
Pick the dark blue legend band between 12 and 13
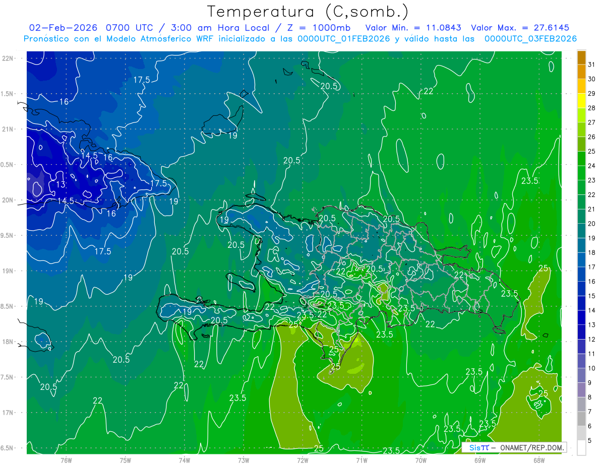(581, 332)
